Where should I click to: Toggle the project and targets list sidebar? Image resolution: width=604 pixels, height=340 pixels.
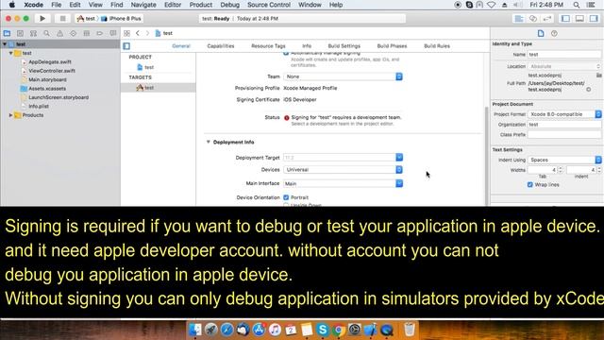point(126,46)
